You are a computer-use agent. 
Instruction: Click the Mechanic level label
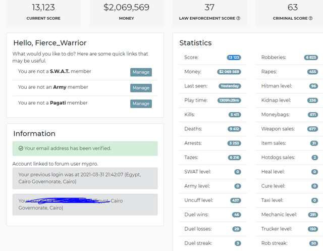click(279, 215)
